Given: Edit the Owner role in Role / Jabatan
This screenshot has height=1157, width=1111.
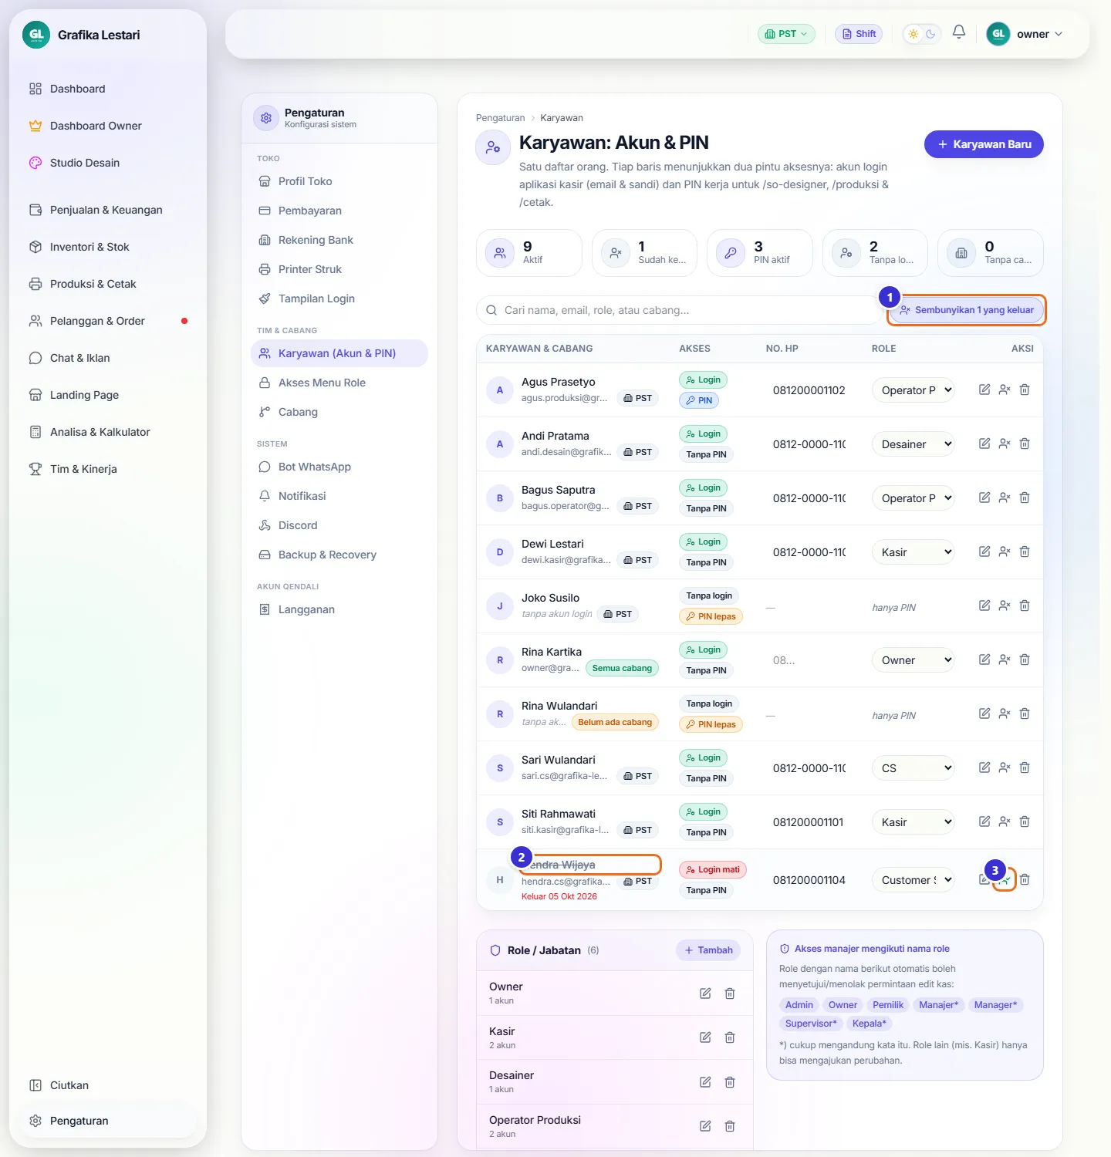Looking at the screenshot, I should click(x=705, y=993).
